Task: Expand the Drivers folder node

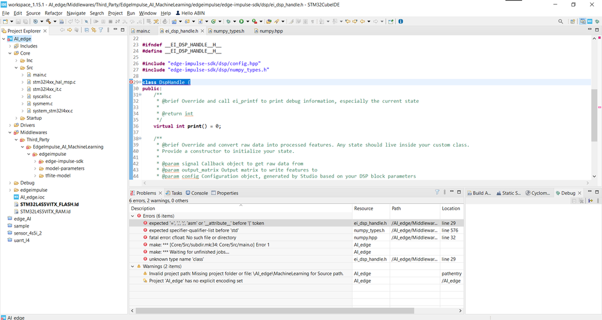Action: click(x=10, y=125)
